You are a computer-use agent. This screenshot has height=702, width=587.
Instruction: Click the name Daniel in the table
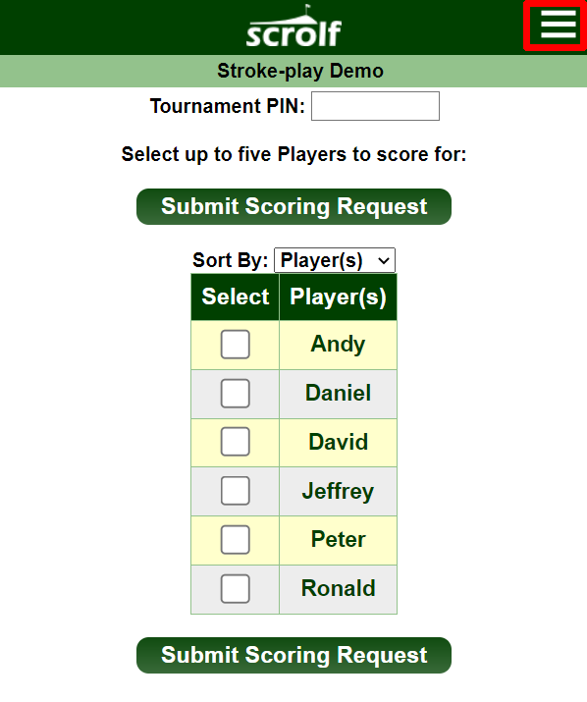338,393
